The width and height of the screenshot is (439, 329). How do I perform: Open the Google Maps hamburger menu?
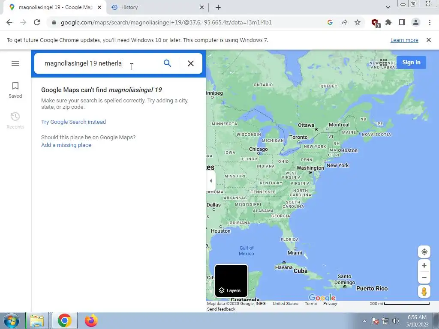click(x=15, y=63)
